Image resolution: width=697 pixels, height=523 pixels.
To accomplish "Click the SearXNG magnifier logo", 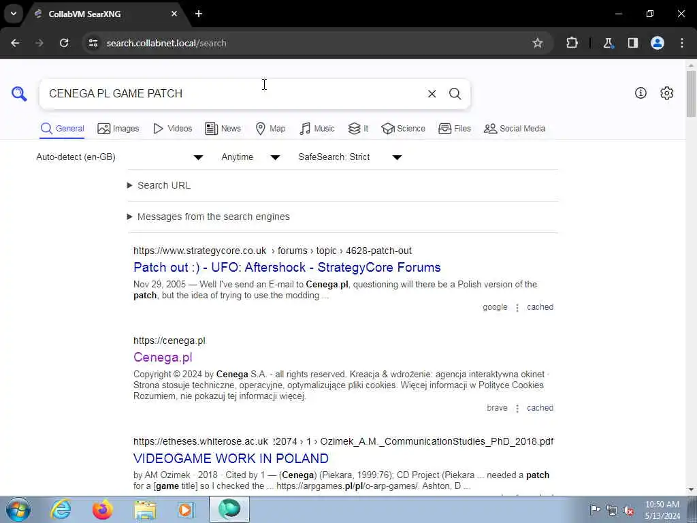I will click(x=19, y=94).
